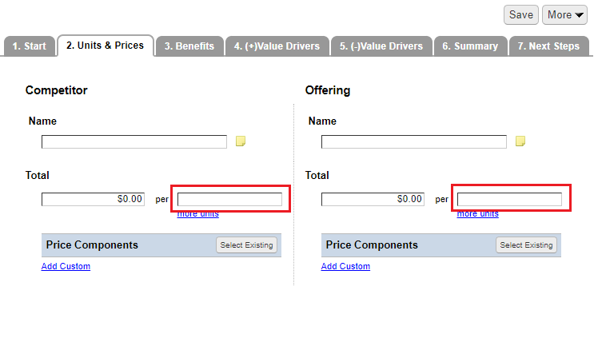The width and height of the screenshot is (594, 338).
Task: Open the Competitor name sticky note icon
Action: (x=241, y=141)
